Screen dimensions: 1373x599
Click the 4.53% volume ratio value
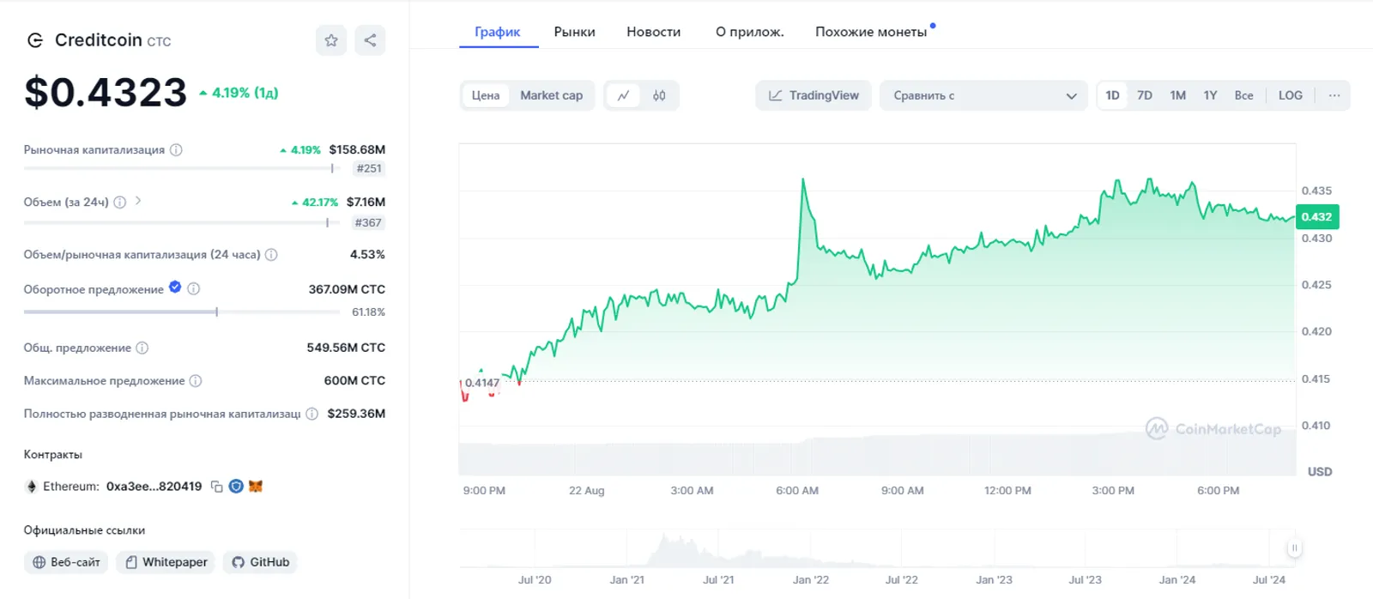coord(367,255)
